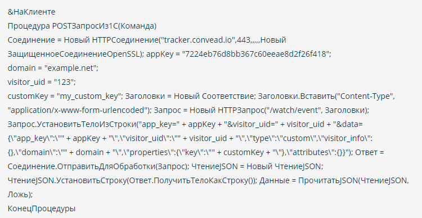
Task: Click the visitor_uid value "123"
Action: (x=64, y=81)
